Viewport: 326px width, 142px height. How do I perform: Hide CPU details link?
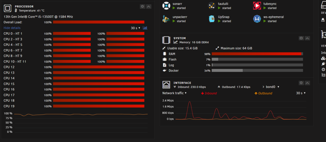click(x=12, y=28)
